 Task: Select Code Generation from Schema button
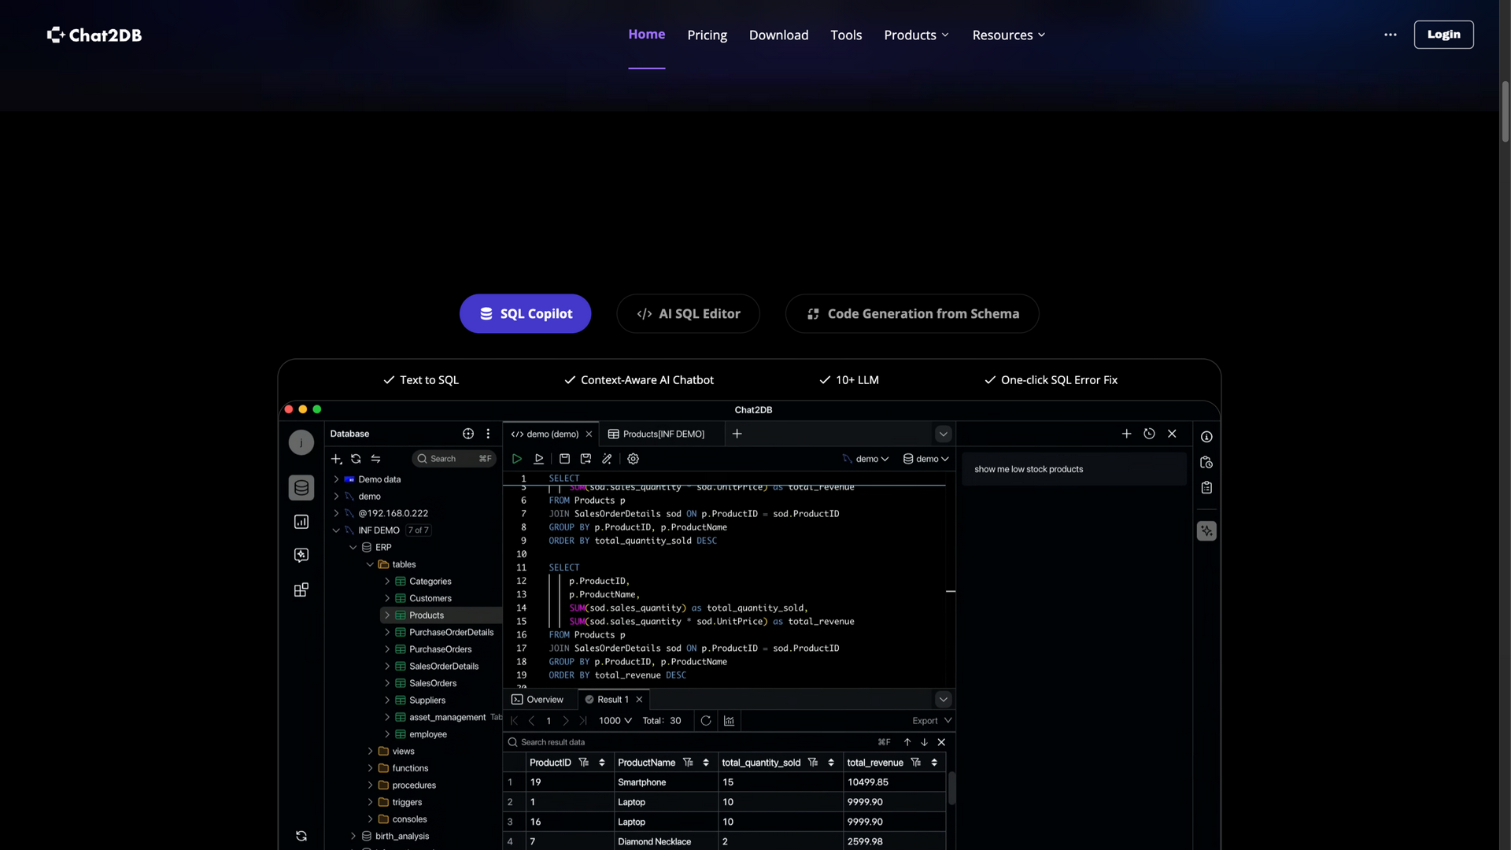pos(912,314)
